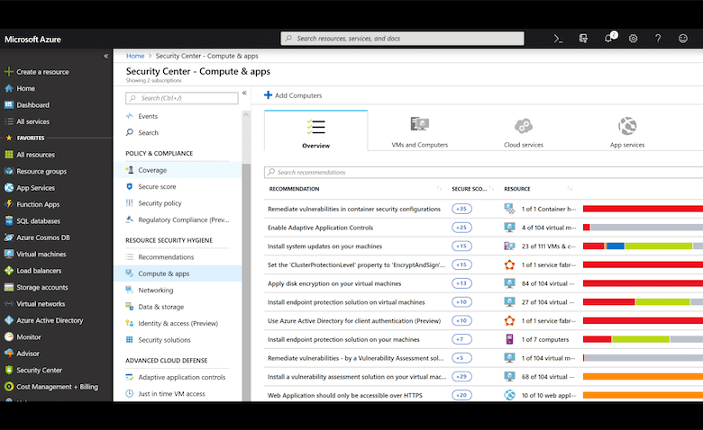Switch to the App services tab
The width and height of the screenshot is (703, 430).
[627, 130]
